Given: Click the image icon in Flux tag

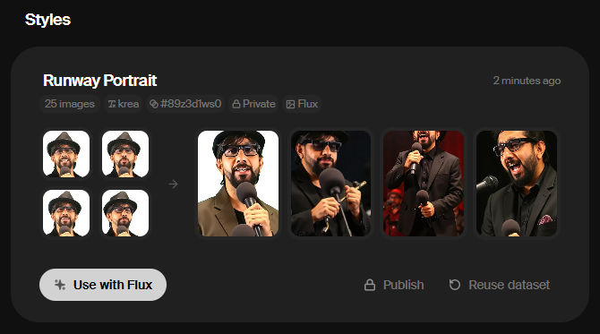Looking at the screenshot, I should click(290, 104).
